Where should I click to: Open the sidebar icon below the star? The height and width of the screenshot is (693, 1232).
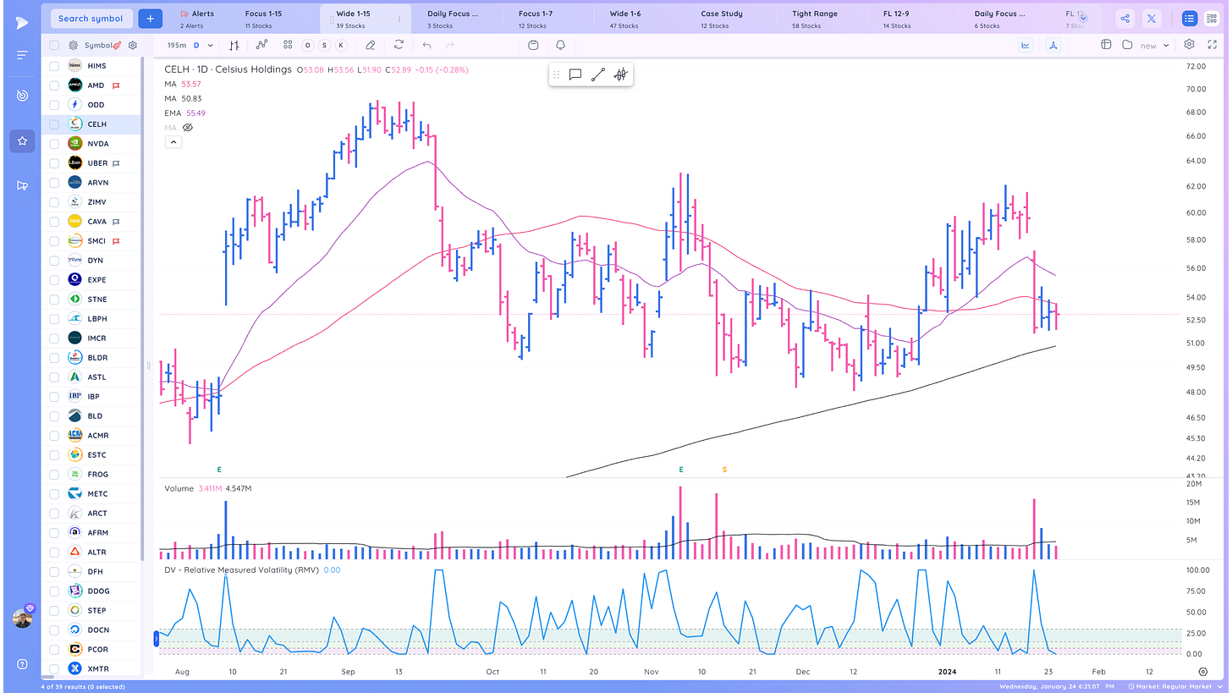(22, 185)
